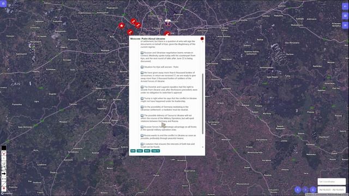Click the paragraph about 6 thousand bodies

tap(168, 77)
